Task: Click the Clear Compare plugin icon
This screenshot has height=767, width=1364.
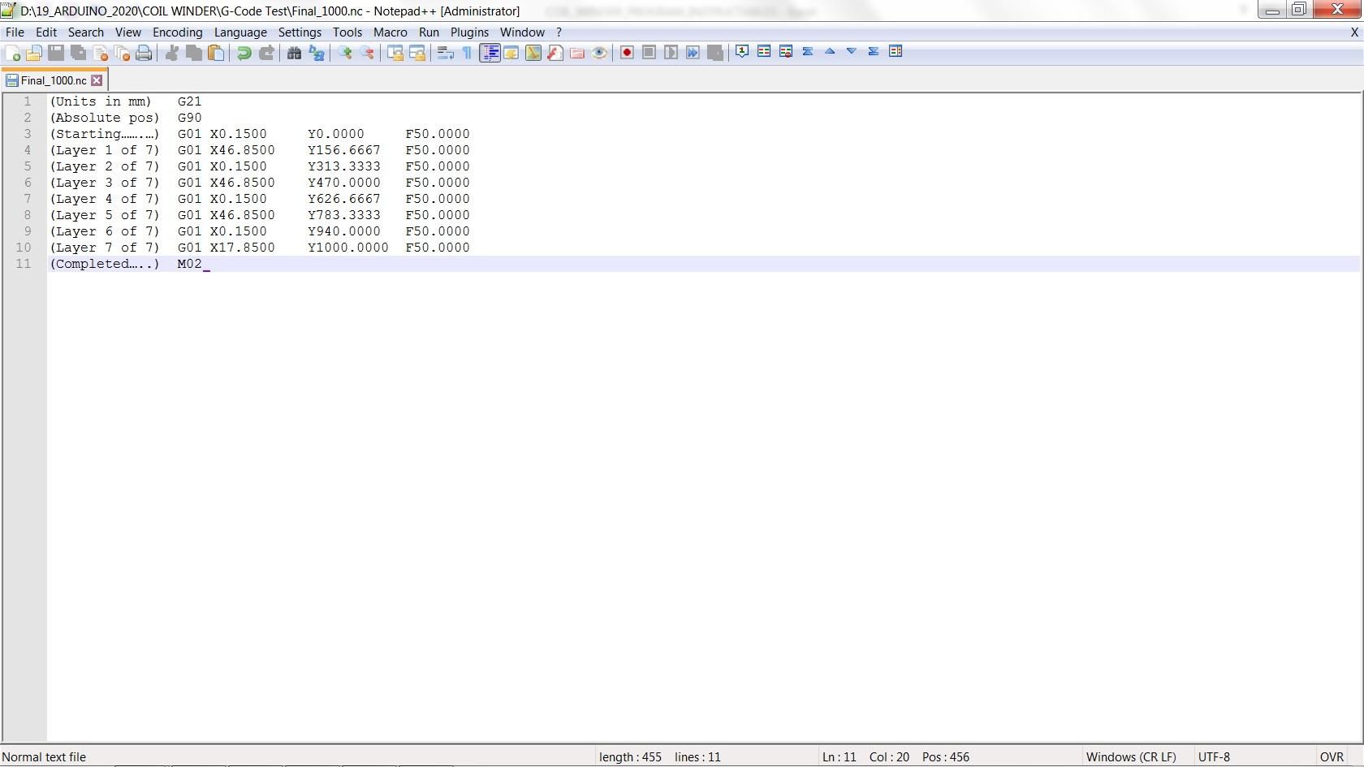Action: point(786,51)
